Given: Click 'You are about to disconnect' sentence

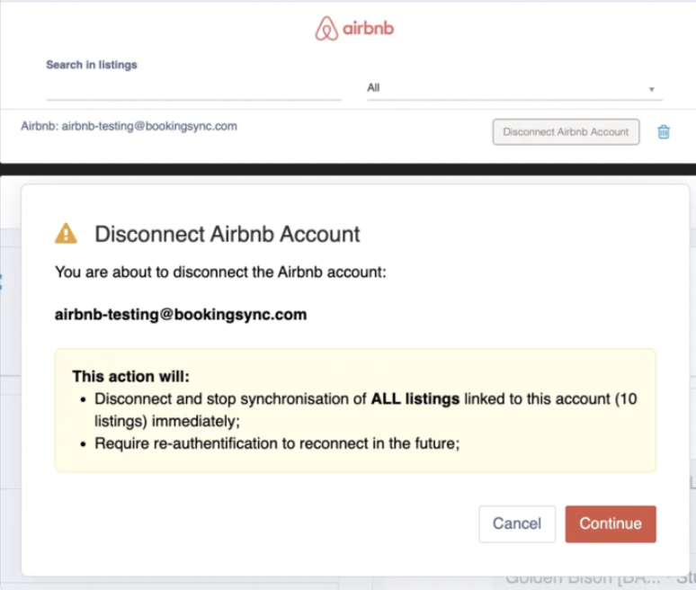Looking at the screenshot, I should click(220, 272).
